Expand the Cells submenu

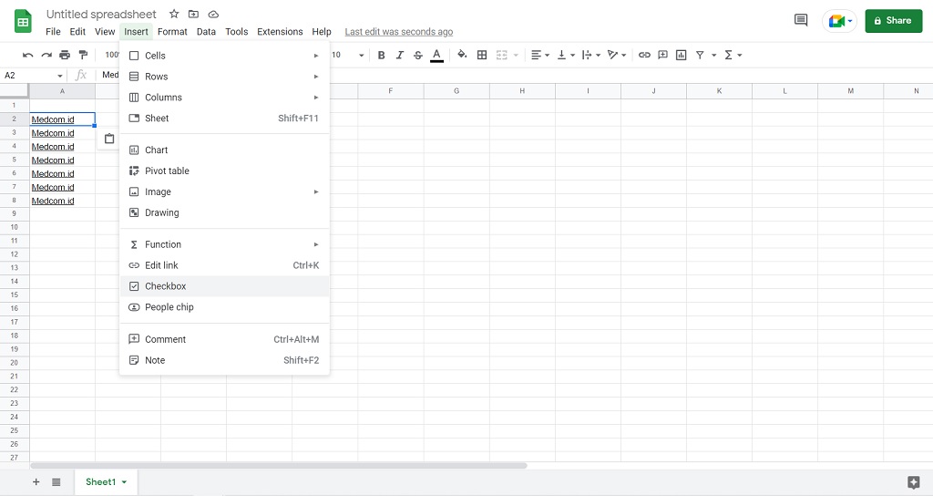(x=224, y=56)
